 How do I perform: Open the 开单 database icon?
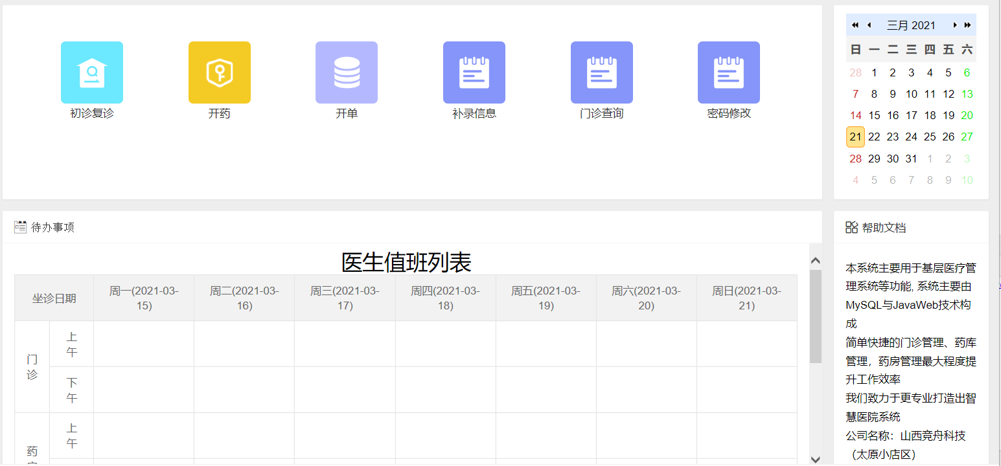pos(347,72)
